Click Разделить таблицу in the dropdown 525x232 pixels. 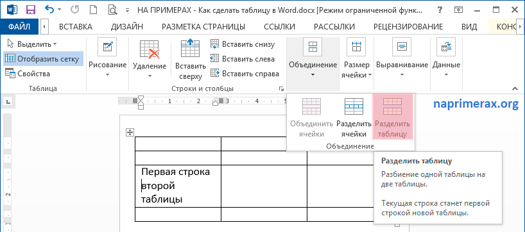(392, 117)
